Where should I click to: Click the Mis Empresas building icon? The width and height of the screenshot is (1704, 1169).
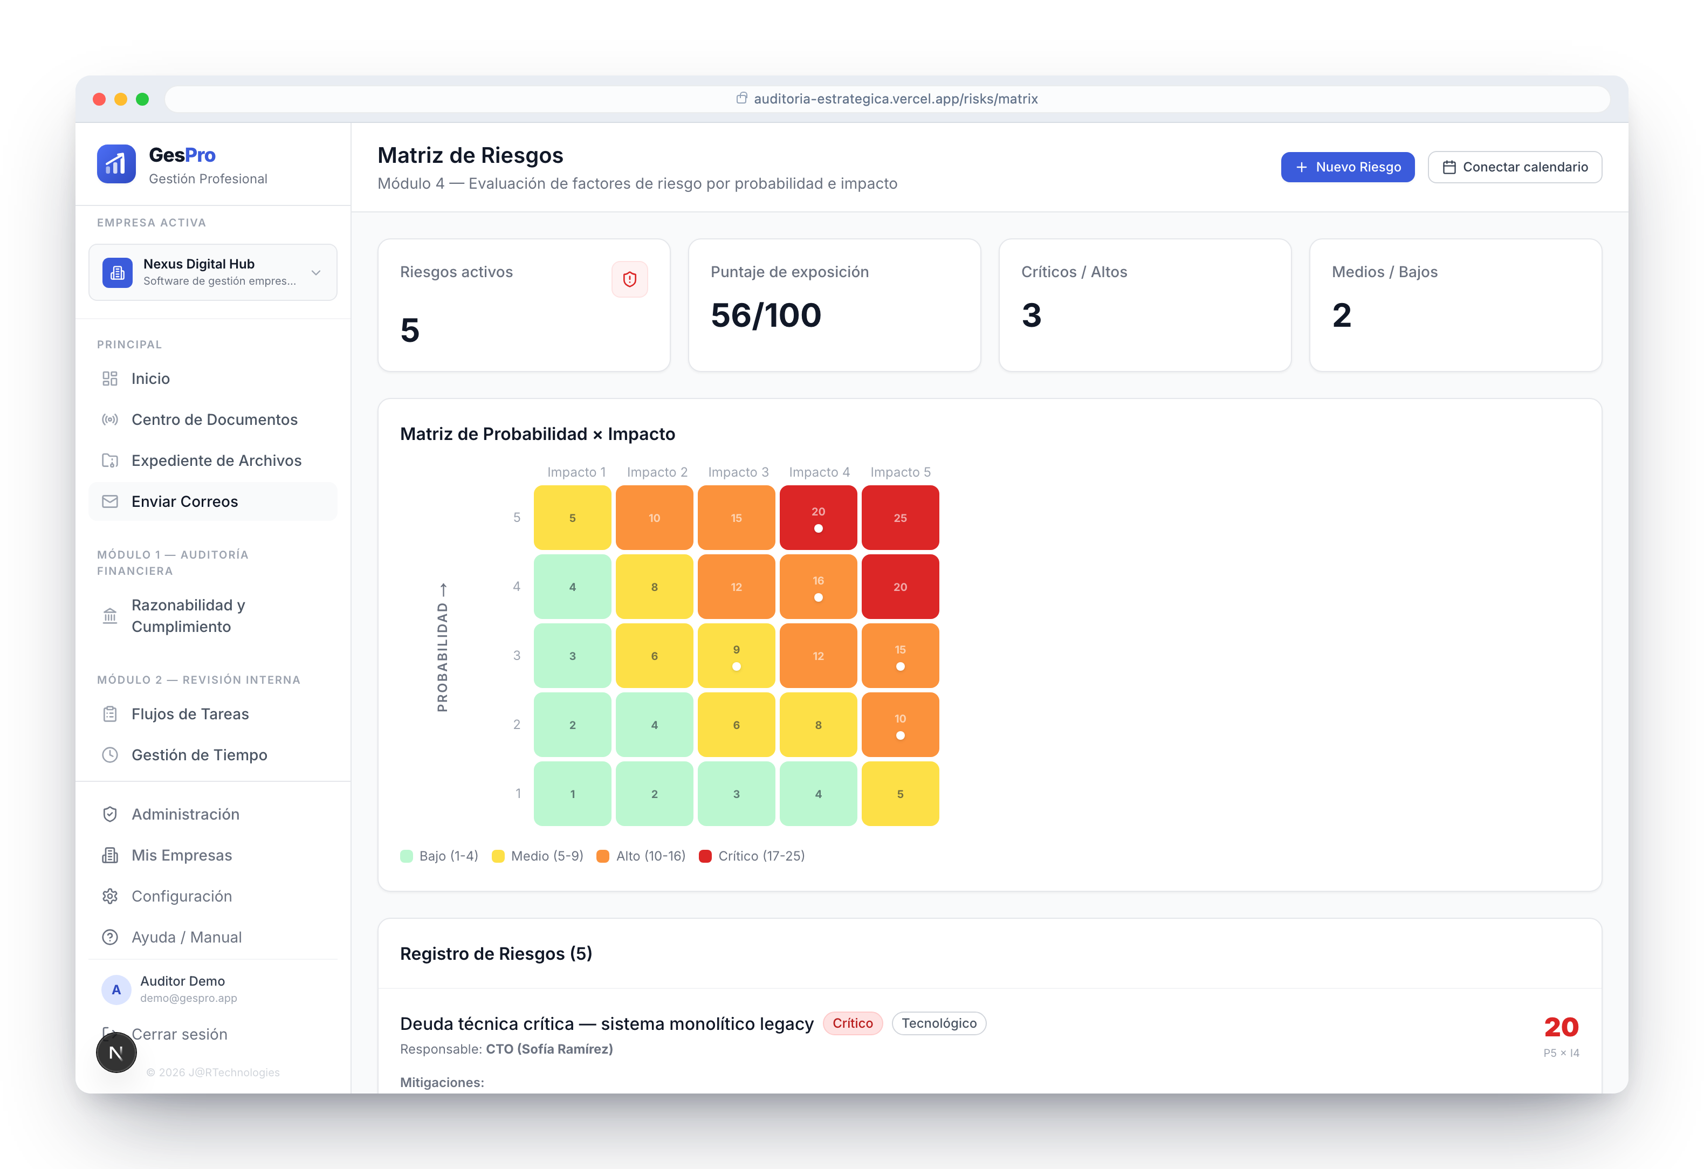tap(110, 856)
